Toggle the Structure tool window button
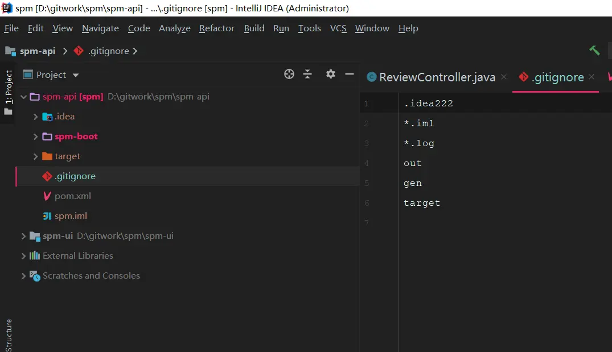The width and height of the screenshot is (612, 352). [8, 336]
